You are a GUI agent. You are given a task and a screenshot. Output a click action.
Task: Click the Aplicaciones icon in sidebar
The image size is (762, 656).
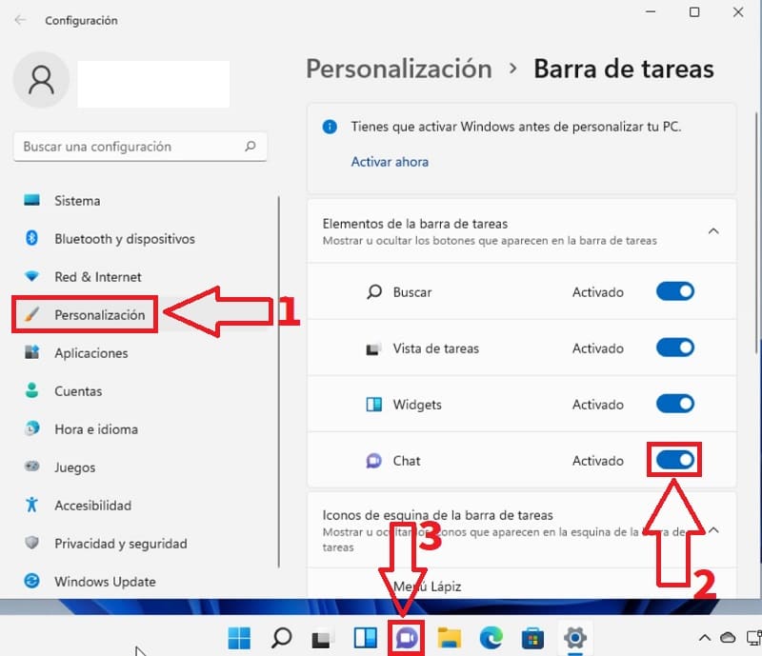pos(31,352)
